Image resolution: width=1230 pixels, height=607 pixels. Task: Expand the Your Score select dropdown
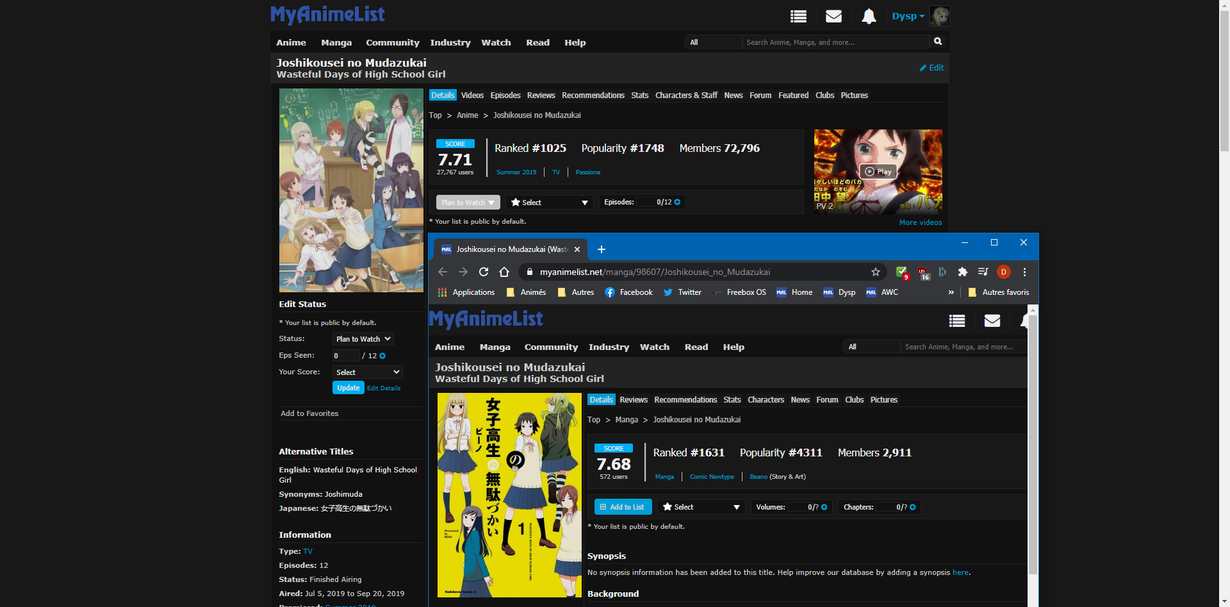(x=368, y=372)
